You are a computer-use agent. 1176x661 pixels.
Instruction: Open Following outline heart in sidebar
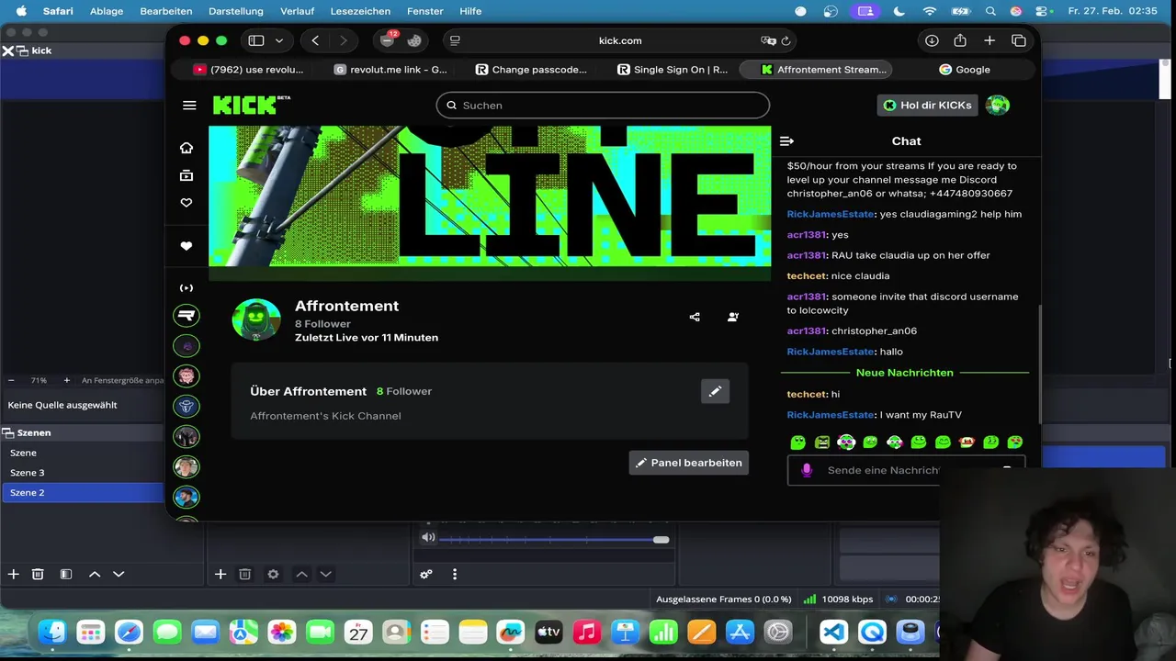click(187, 203)
